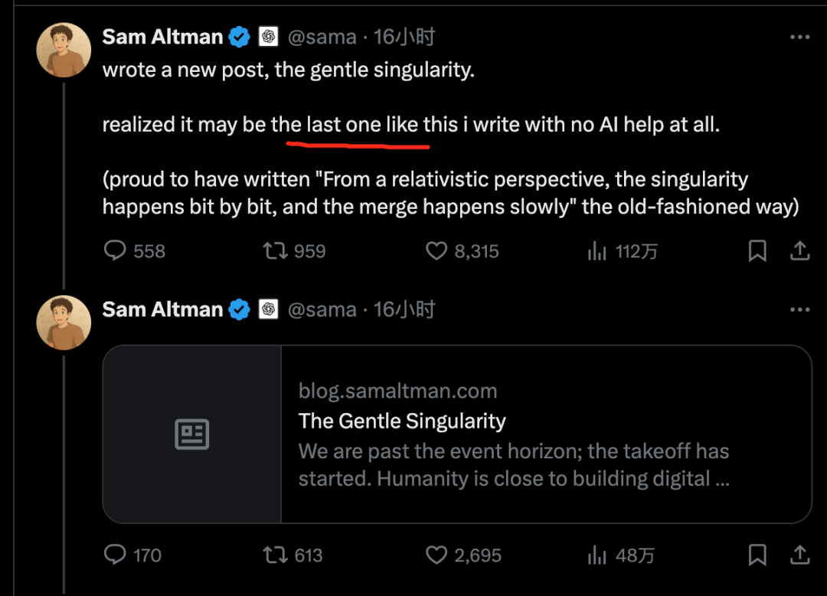The image size is (827, 596).
Task: Click Sam Altman's avatar on first tweet
Action: 64,50
